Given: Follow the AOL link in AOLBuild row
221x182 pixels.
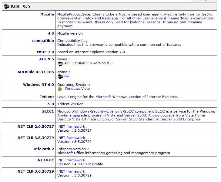Looking at the screenshot, I should point(68,76).
